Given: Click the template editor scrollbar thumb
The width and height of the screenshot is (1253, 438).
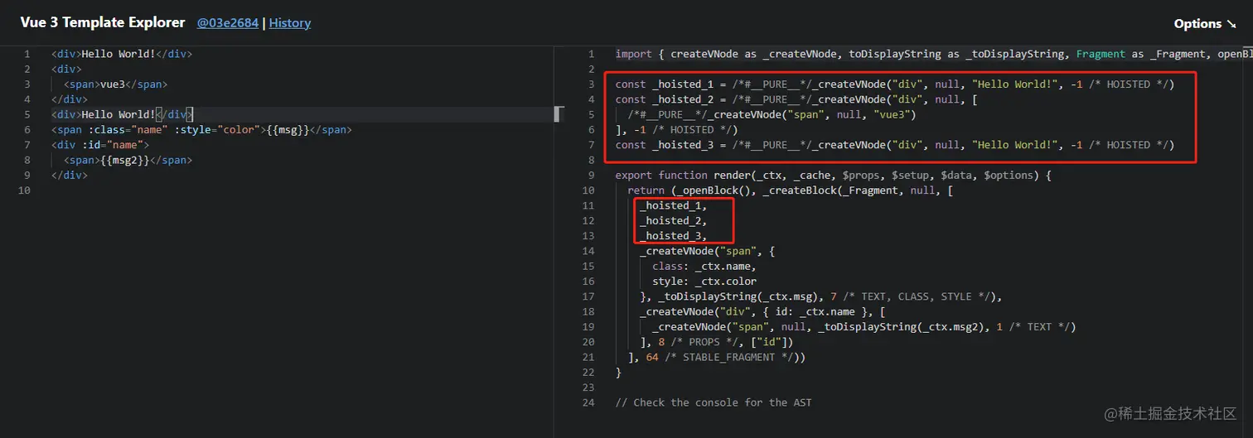Looking at the screenshot, I should 559,114.
